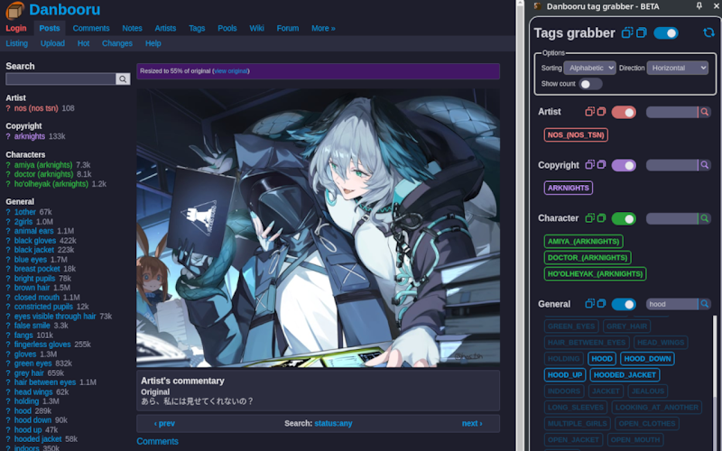The height and width of the screenshot is (451, 722).
Task: Click solid copy icon in Artist section
Action: click(601, 111)
